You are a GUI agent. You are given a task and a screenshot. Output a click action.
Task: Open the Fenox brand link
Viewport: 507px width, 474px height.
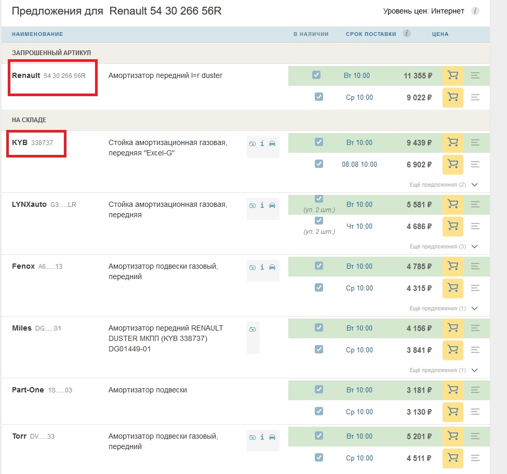(x=23, y=266)
